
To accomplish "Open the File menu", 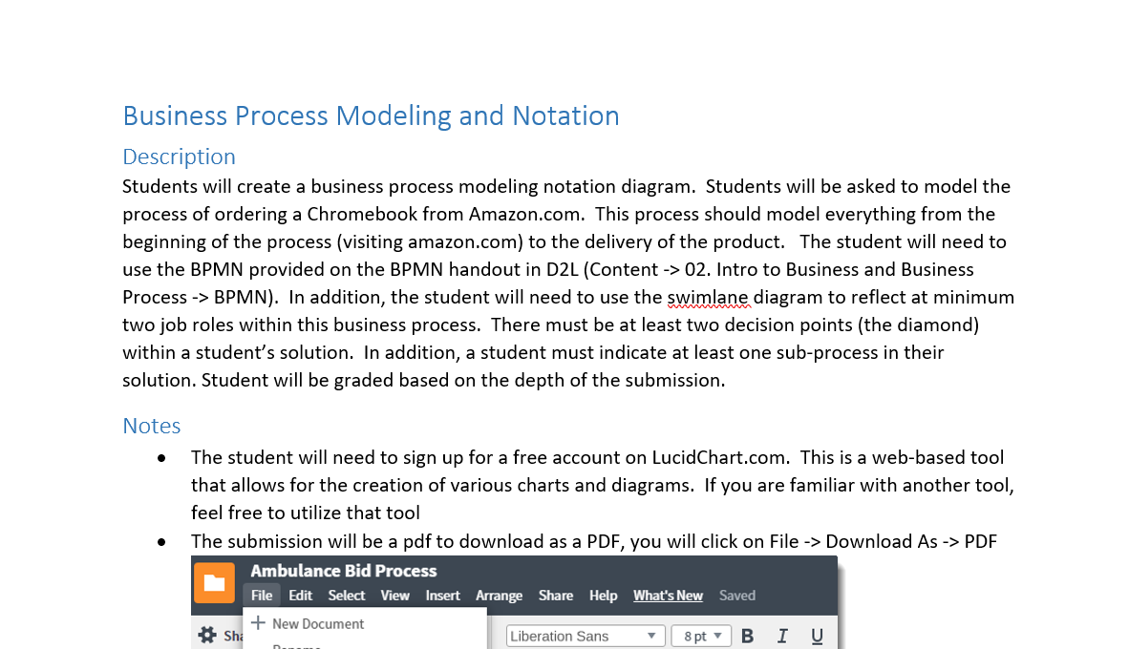I will 261,595.
